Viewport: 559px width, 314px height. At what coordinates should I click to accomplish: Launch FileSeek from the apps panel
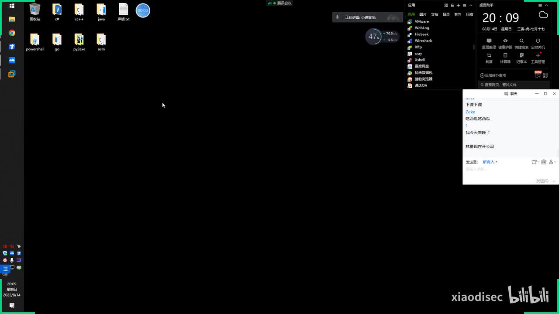click(418, 34)
